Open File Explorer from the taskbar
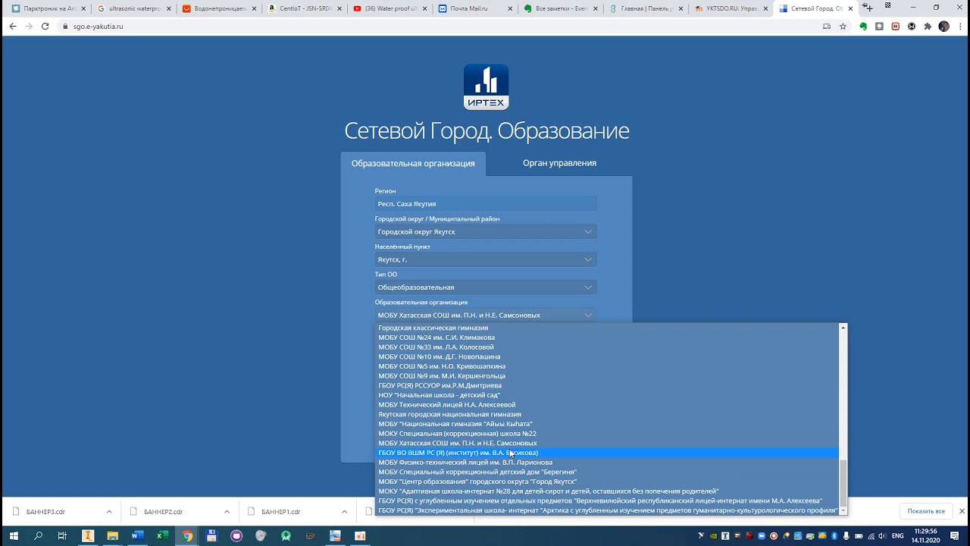 112,536
